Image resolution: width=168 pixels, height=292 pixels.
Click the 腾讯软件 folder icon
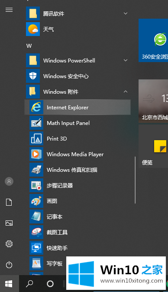tap(33, 13)
